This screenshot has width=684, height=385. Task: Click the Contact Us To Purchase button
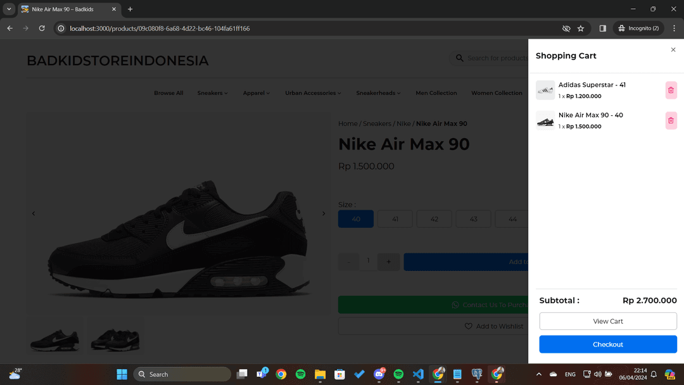click(x=433, y=305)
